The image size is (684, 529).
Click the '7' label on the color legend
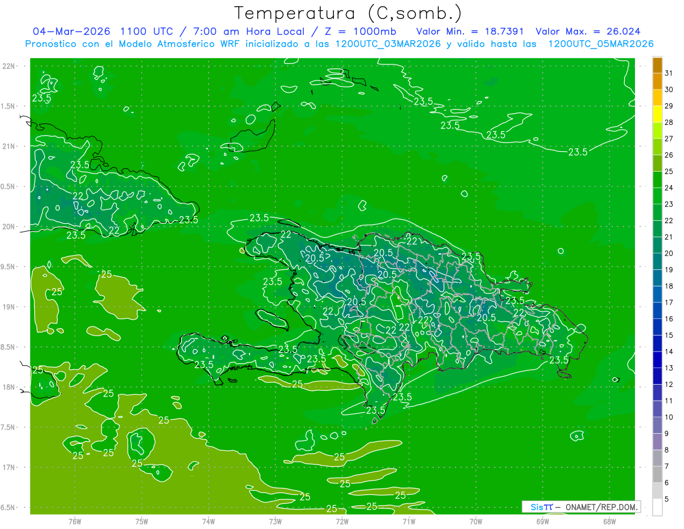pyautogui.click(x=667, y=466)
